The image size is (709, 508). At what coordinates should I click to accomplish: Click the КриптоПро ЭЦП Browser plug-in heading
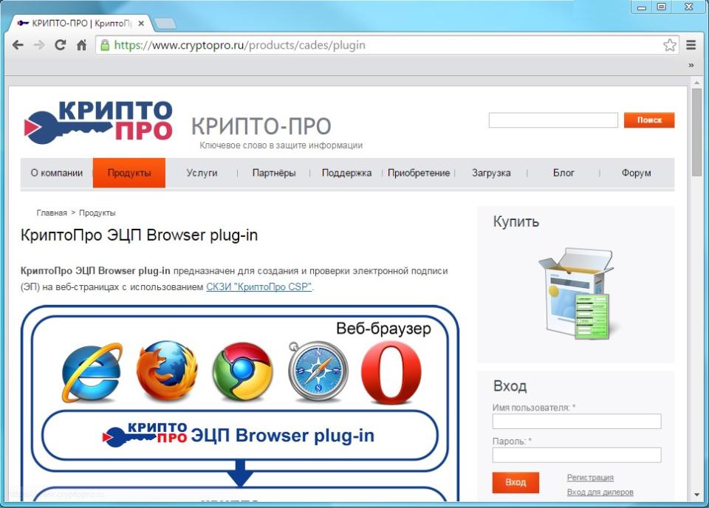click(140, 236)
